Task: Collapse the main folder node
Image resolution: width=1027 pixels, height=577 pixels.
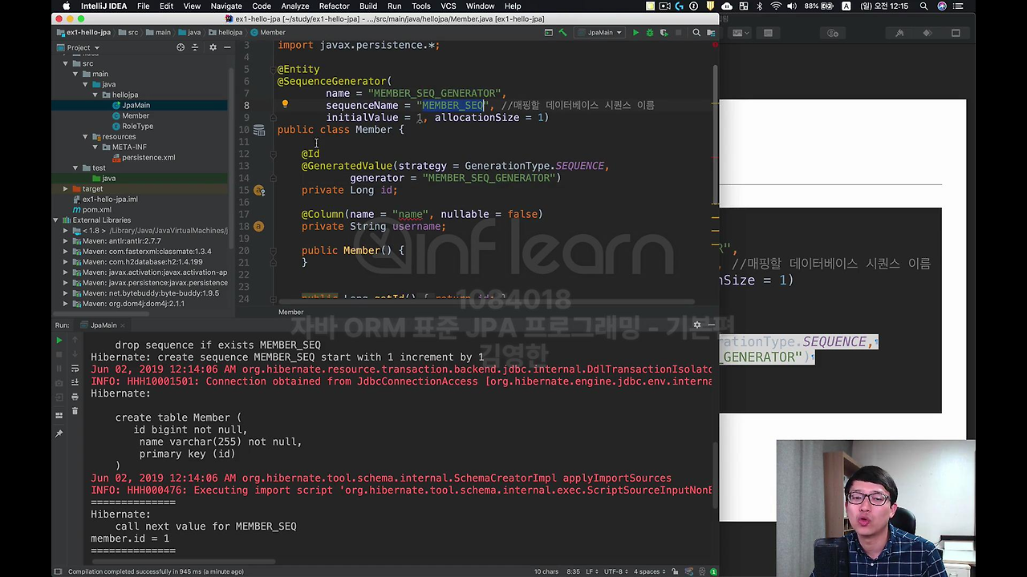Action: (x=75, y=74)
